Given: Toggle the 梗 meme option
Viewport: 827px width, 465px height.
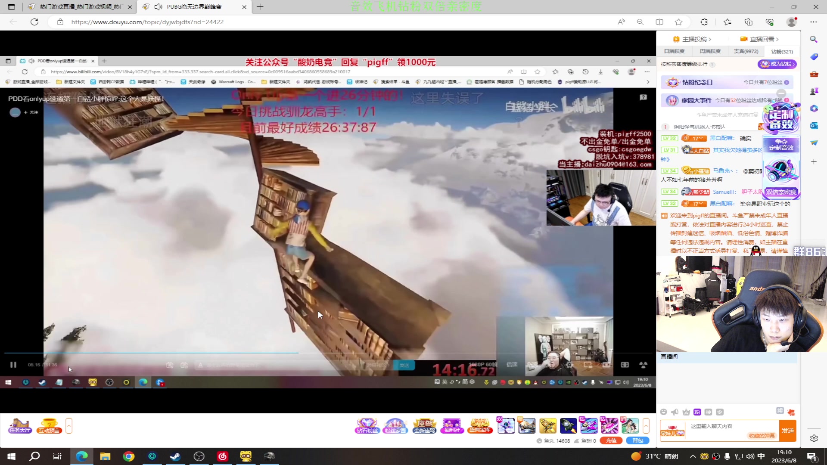Looking at the screenshot, I should pos(709,412).
